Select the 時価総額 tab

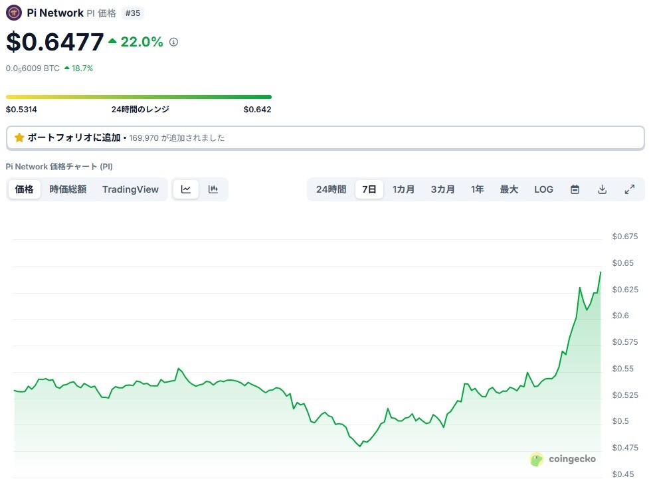point(68,189)
